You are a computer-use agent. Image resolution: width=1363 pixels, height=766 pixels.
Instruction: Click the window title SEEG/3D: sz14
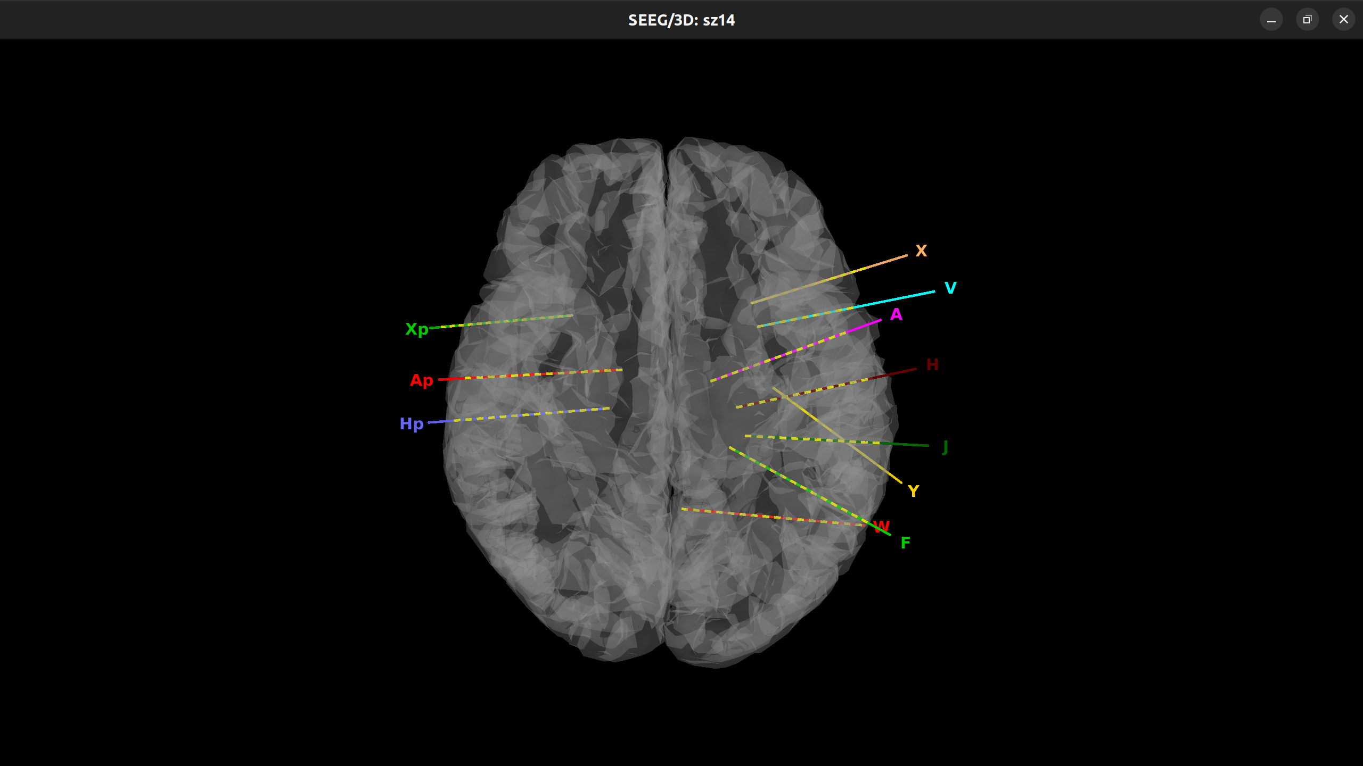pos(681,20)
